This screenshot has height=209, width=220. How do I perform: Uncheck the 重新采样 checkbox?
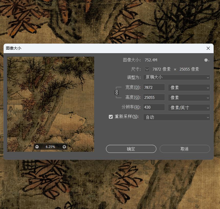111,117
